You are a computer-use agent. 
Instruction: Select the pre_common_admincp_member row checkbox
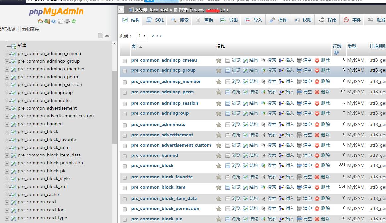click(125, 82)
